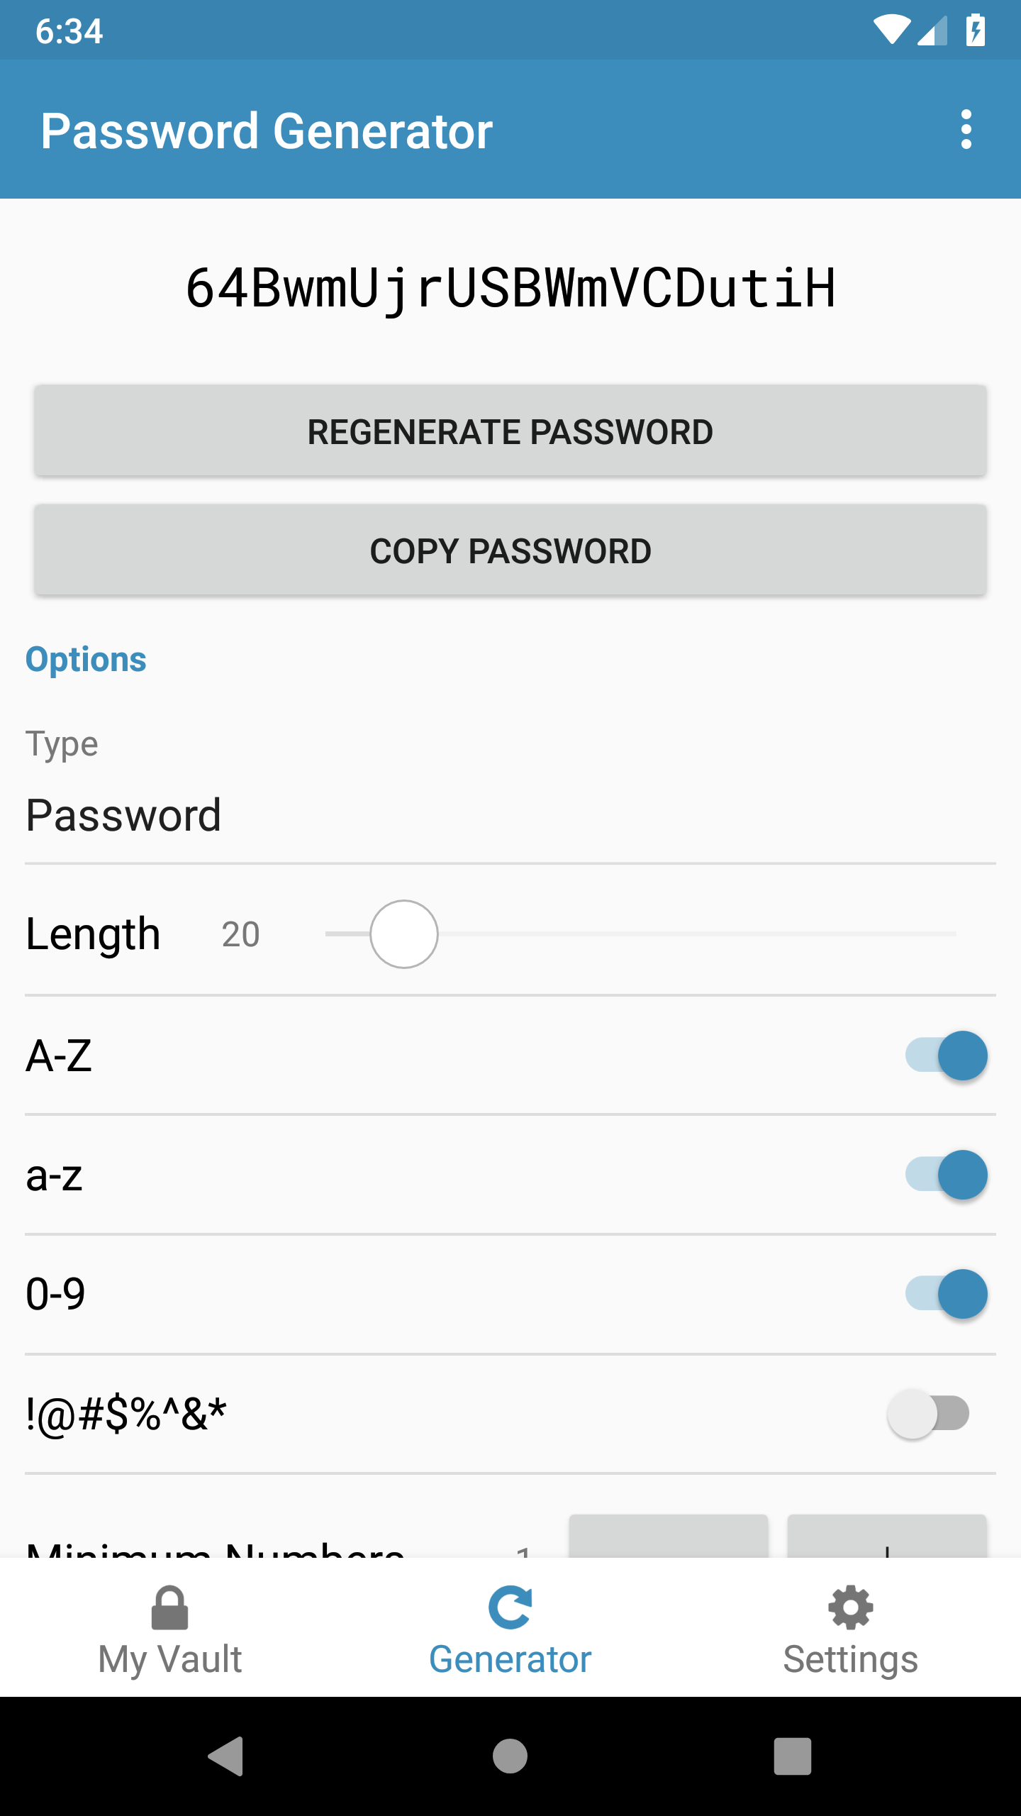Image resolution: width=1021 pixels, height=1816 pixels.
Task: Click the Length slider handle
Action: click(404, 934)
